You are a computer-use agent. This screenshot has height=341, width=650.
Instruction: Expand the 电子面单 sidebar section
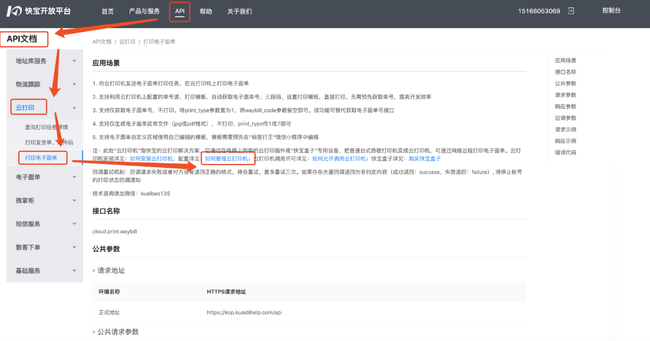pyautogui.click(x=45, y=177)
